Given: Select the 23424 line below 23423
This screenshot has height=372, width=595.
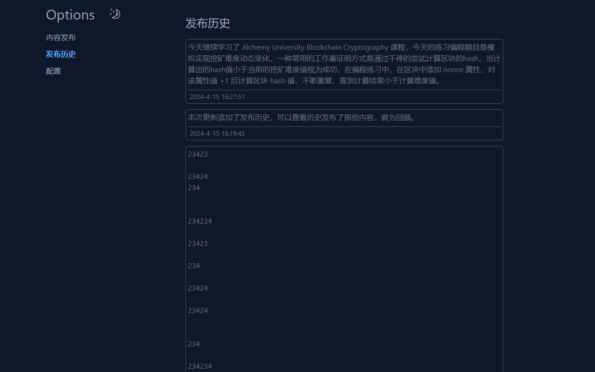Looking at the screenshot, I should pos(198,176).
